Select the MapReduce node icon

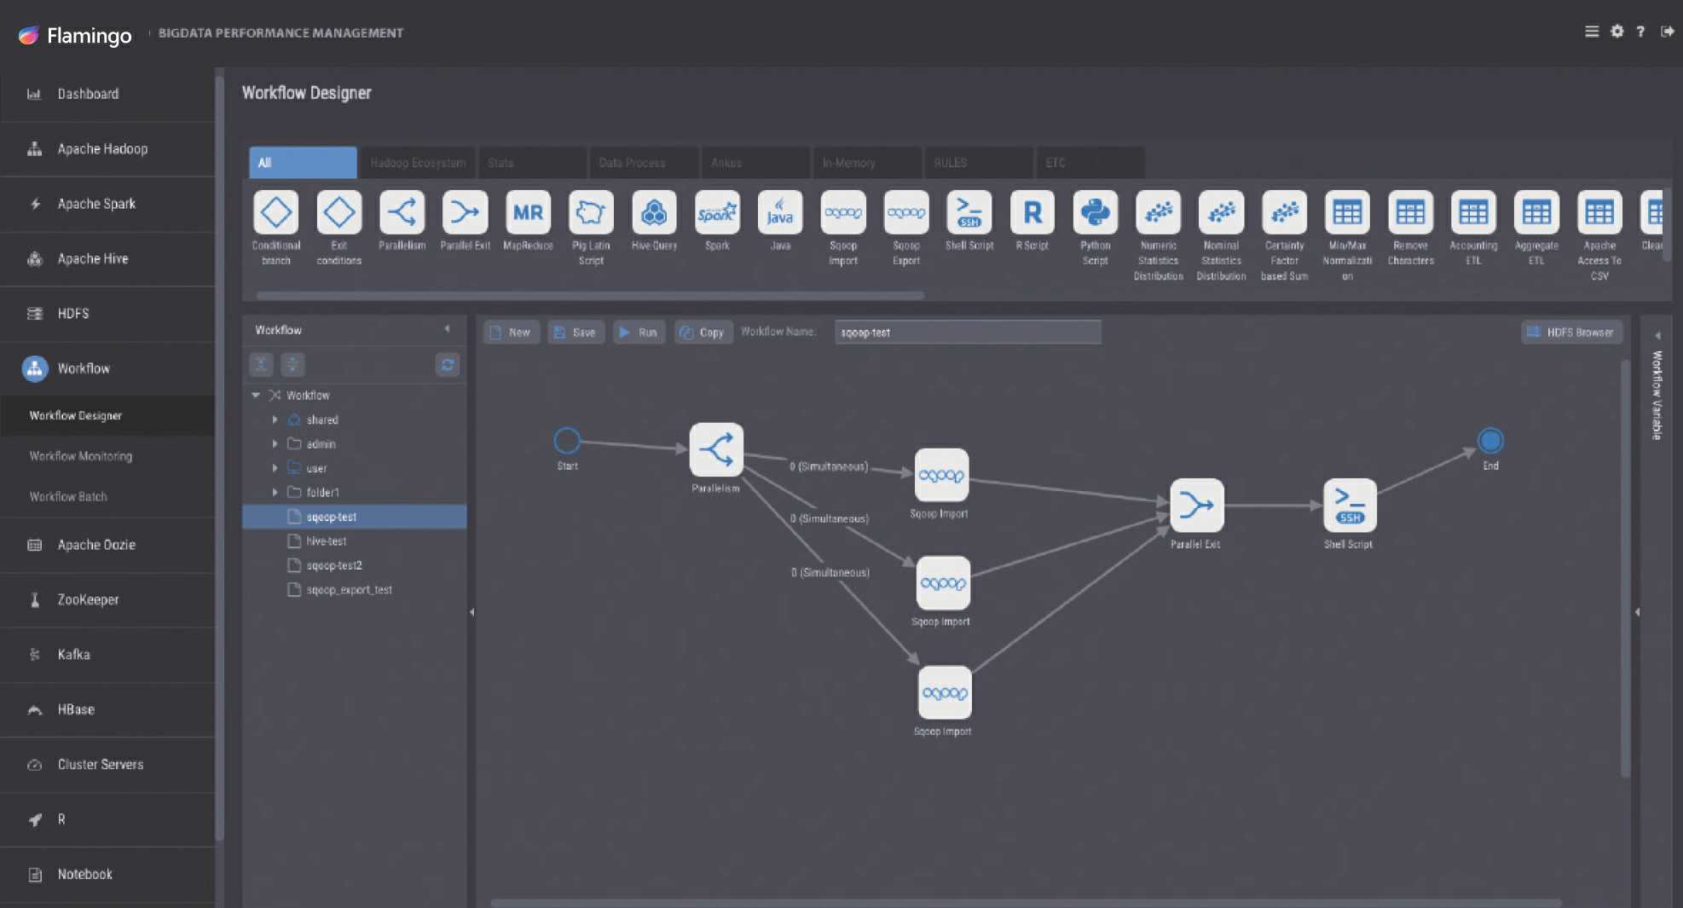528,213
